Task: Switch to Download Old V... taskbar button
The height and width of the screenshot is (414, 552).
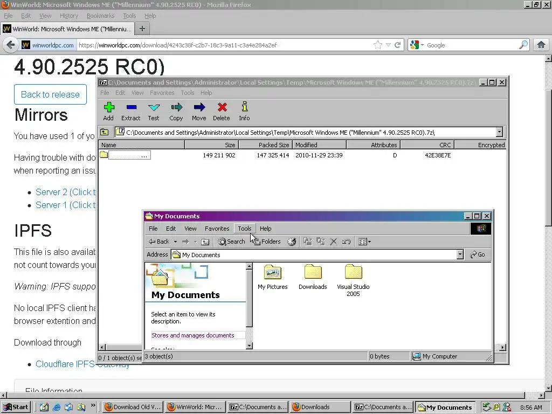Action: point(133,408)
